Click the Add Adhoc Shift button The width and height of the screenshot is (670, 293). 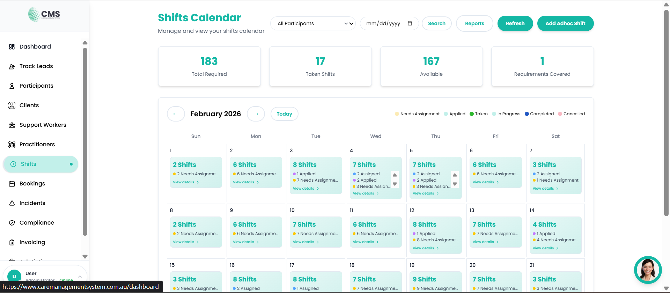click(565, 23)
